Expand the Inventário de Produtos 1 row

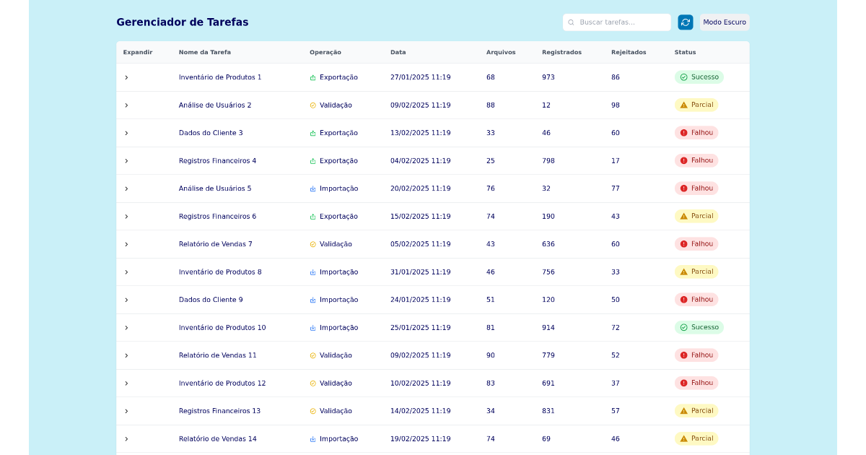(x=126, y=77)
